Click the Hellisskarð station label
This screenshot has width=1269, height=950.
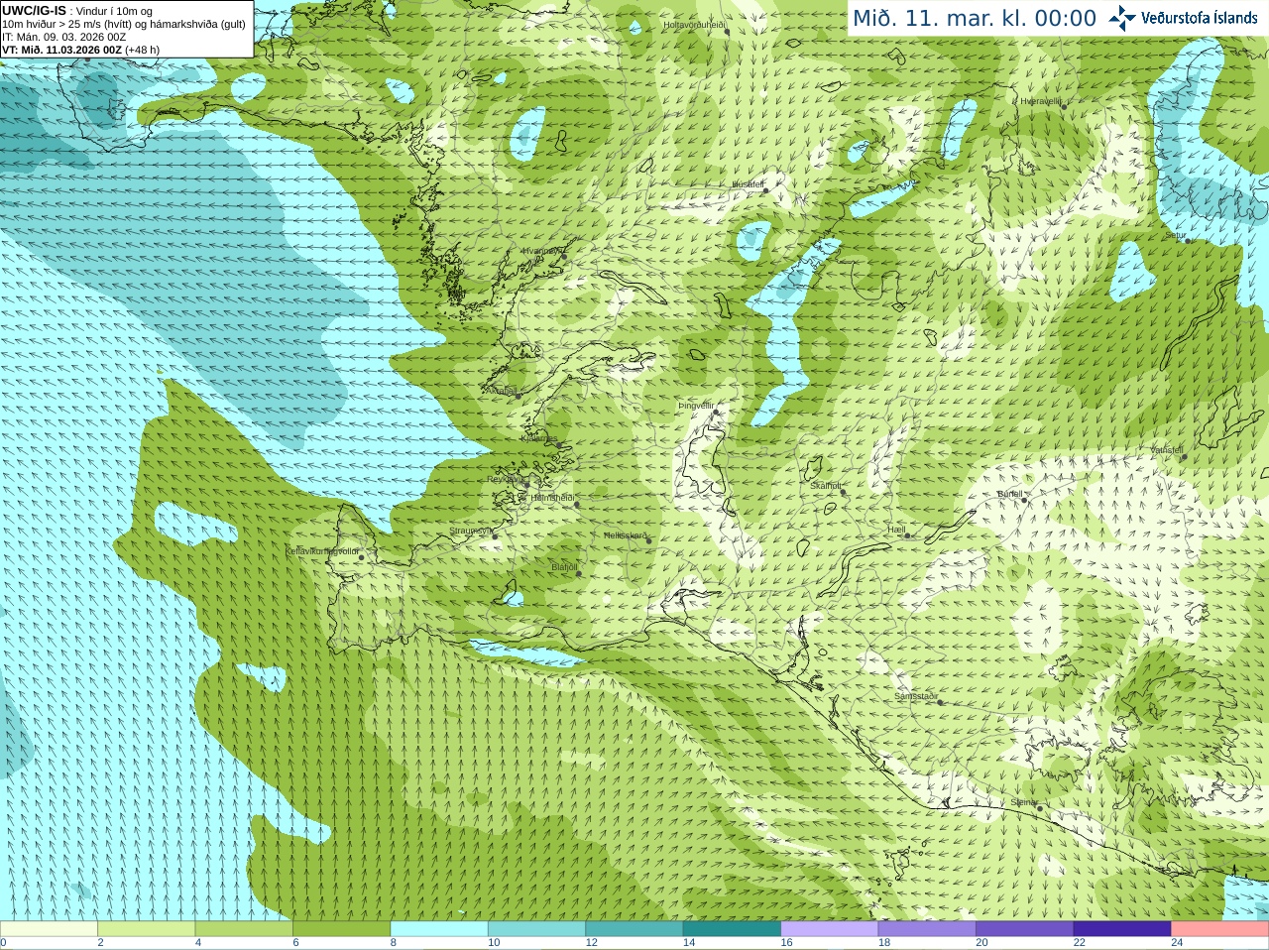(625, 535)
